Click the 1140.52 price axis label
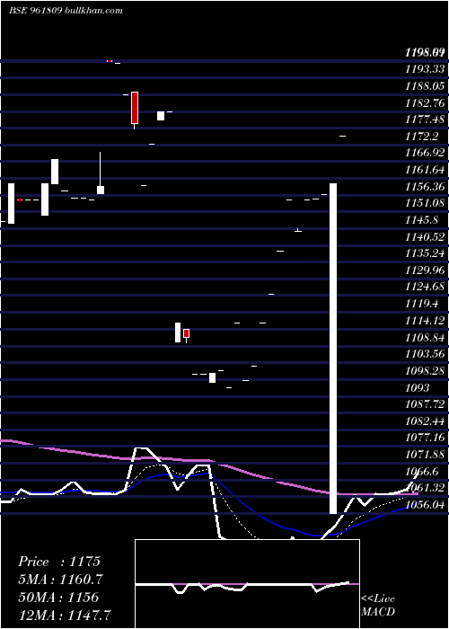Viewport: 449px width, 629px height. [425, 237]
